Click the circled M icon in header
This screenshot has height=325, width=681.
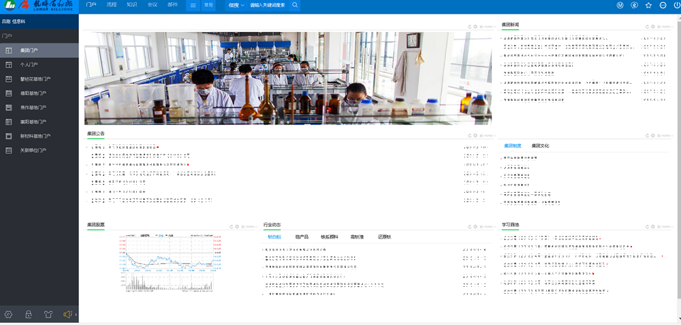tap(620, 5)
